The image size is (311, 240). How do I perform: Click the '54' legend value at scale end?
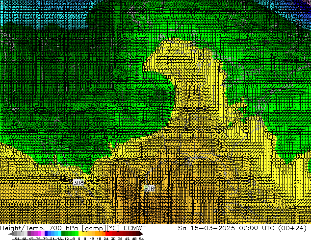pos(141,239)
